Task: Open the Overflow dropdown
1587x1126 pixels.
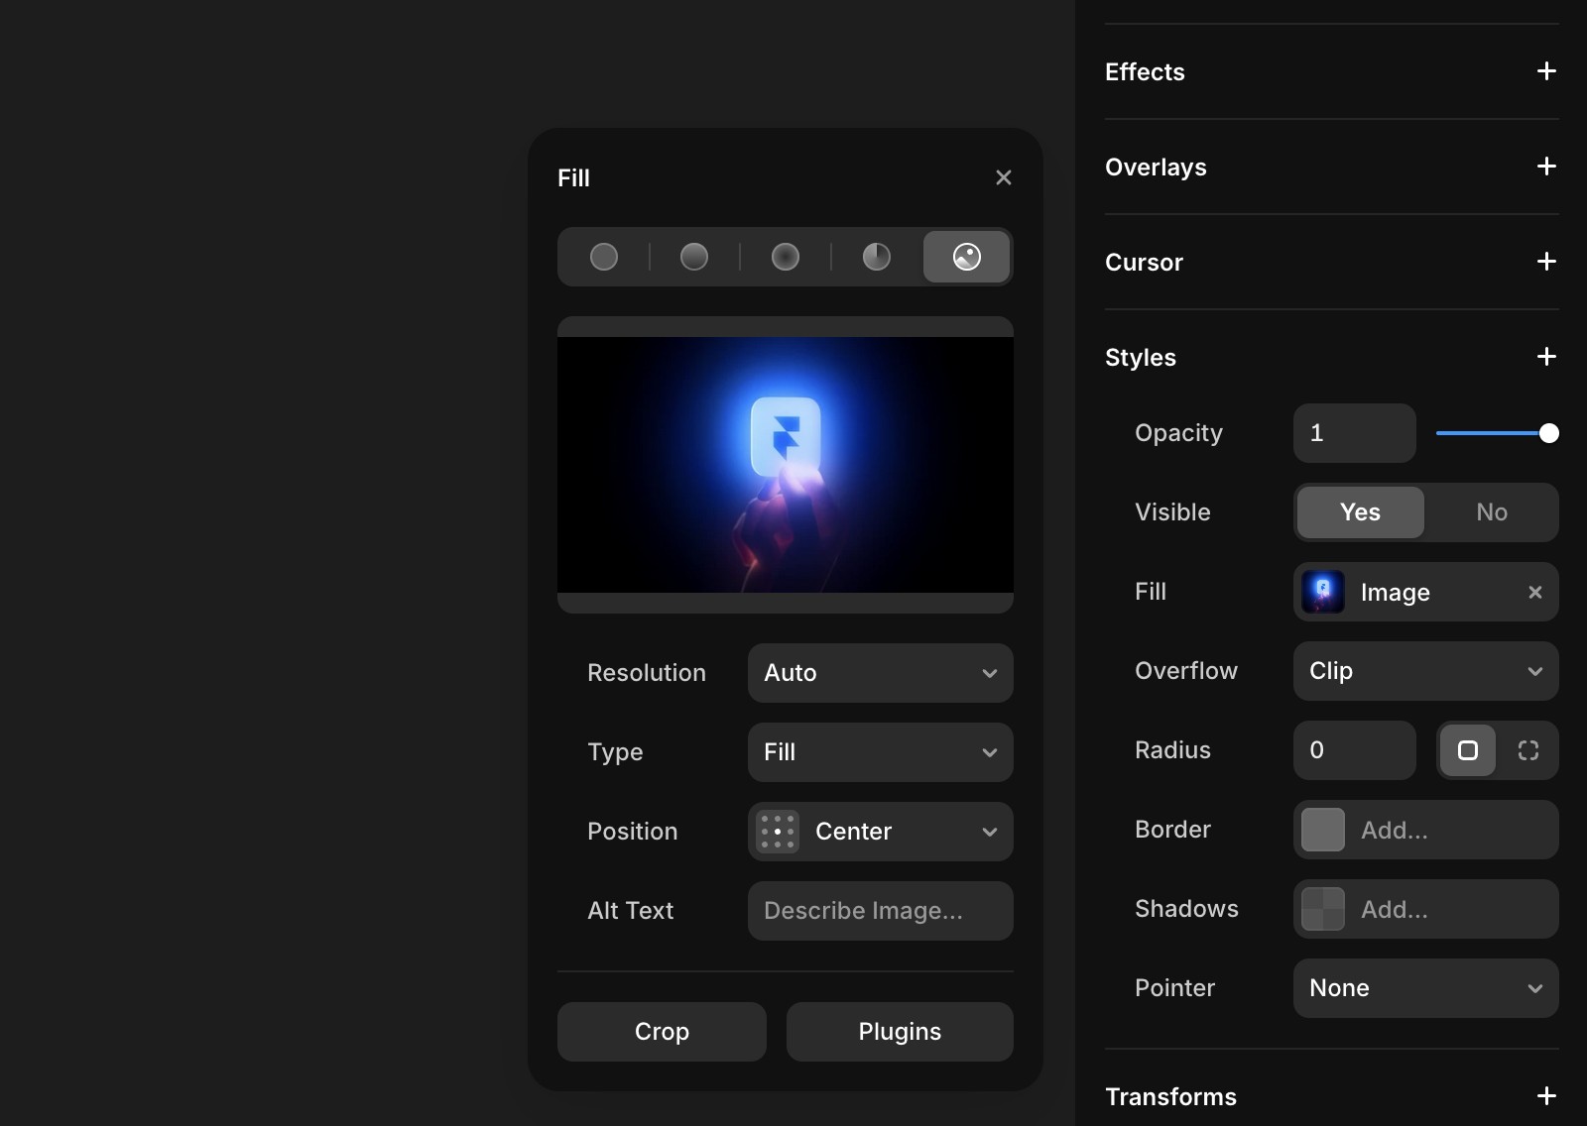Action: [1426, 671]
